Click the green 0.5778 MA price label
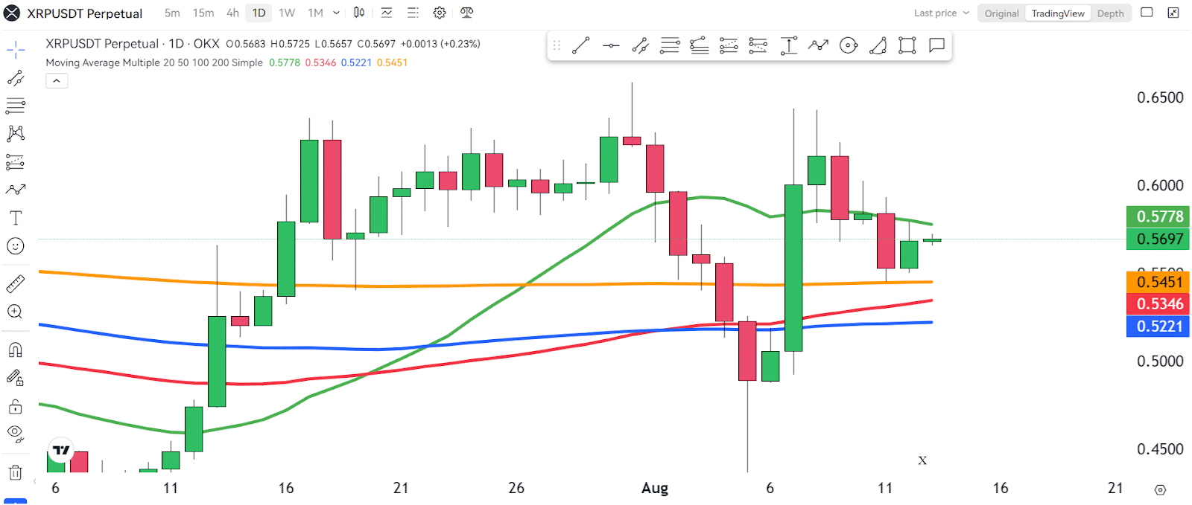The image size is (1192, 505). (1158, 216)
